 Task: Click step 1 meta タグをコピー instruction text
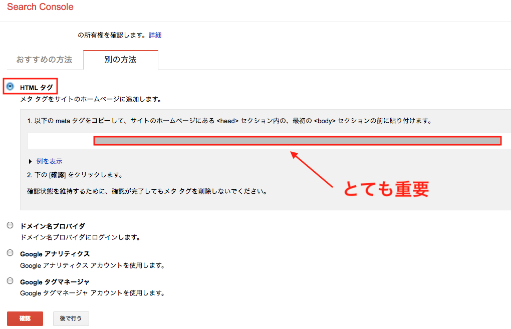click(230, 121)
